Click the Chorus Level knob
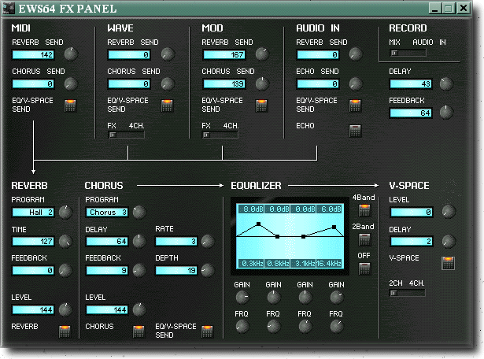484x359 pixels. coord(139,309)
